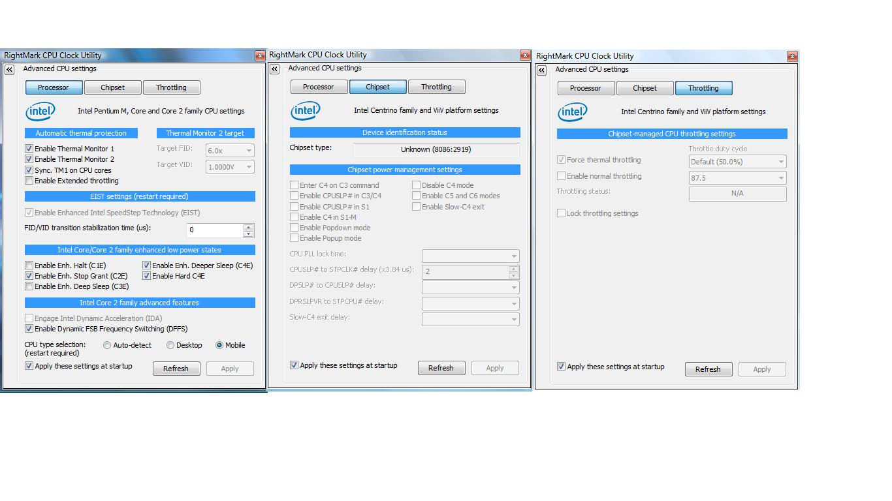Select Chipset tab in left window
This screenshot has height=501, width=892.
pos(112,87)
